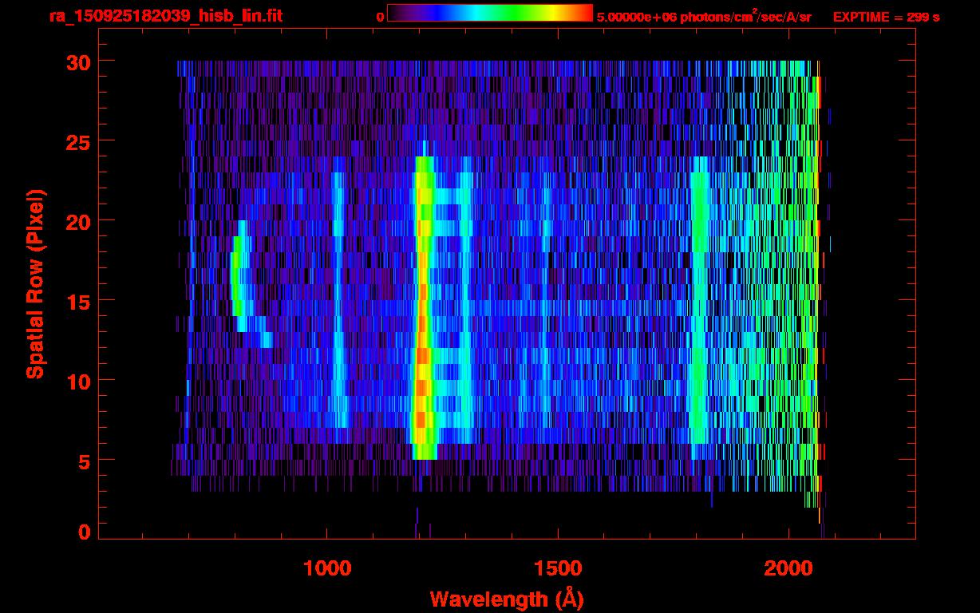Viewport: 980px width, 613px height.
Task: Click the 5.00000e+06 photons/cm²/sec/Å/sr label
Action: pyautogui.click(x=704, y=16)
